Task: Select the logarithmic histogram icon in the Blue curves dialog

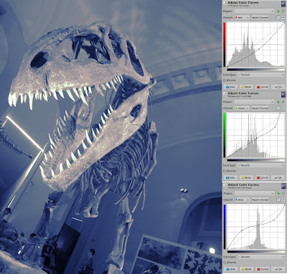Action: [283, 200]
